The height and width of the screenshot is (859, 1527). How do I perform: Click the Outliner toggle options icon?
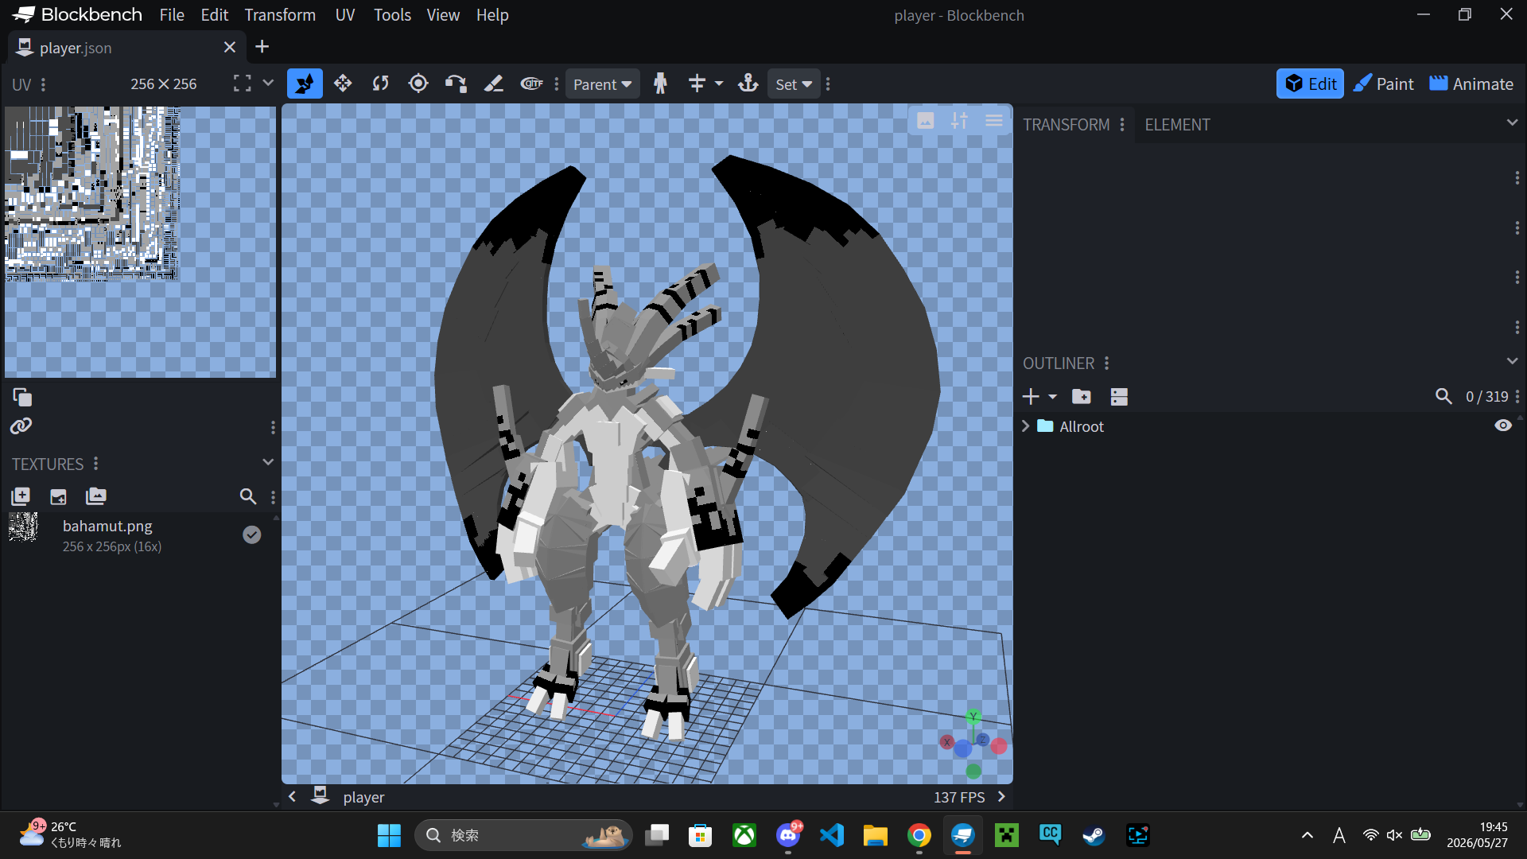pos(1119,396)
